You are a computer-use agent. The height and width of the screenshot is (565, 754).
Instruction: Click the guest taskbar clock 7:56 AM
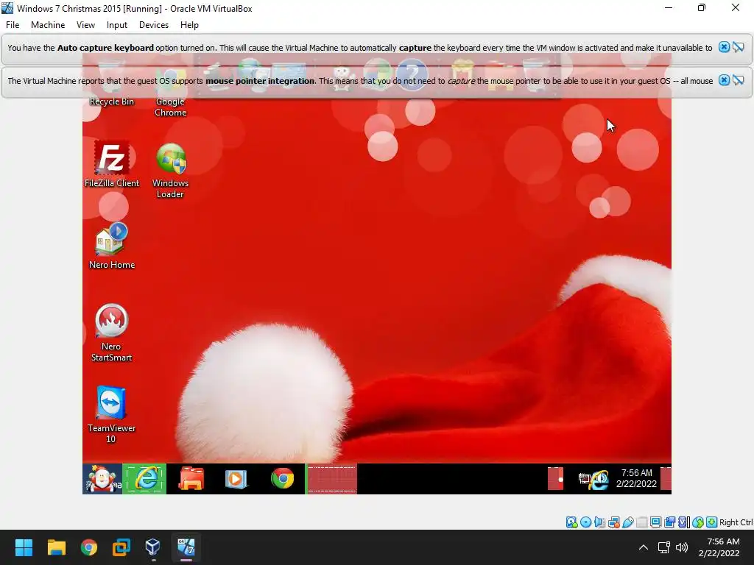[x=637, y=478]
